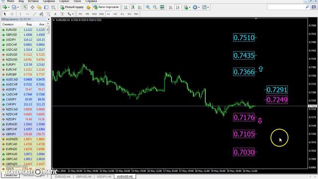318x179 pixels.
Task: Switch timeframe to M5
Action: 87,14
